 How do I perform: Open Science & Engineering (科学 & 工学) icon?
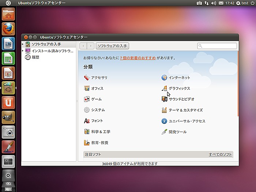87,132
